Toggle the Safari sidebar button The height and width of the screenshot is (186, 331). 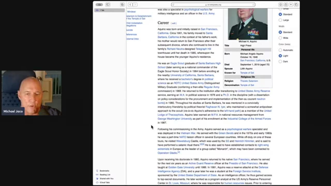pyautogui.click(x=108, y=5)
